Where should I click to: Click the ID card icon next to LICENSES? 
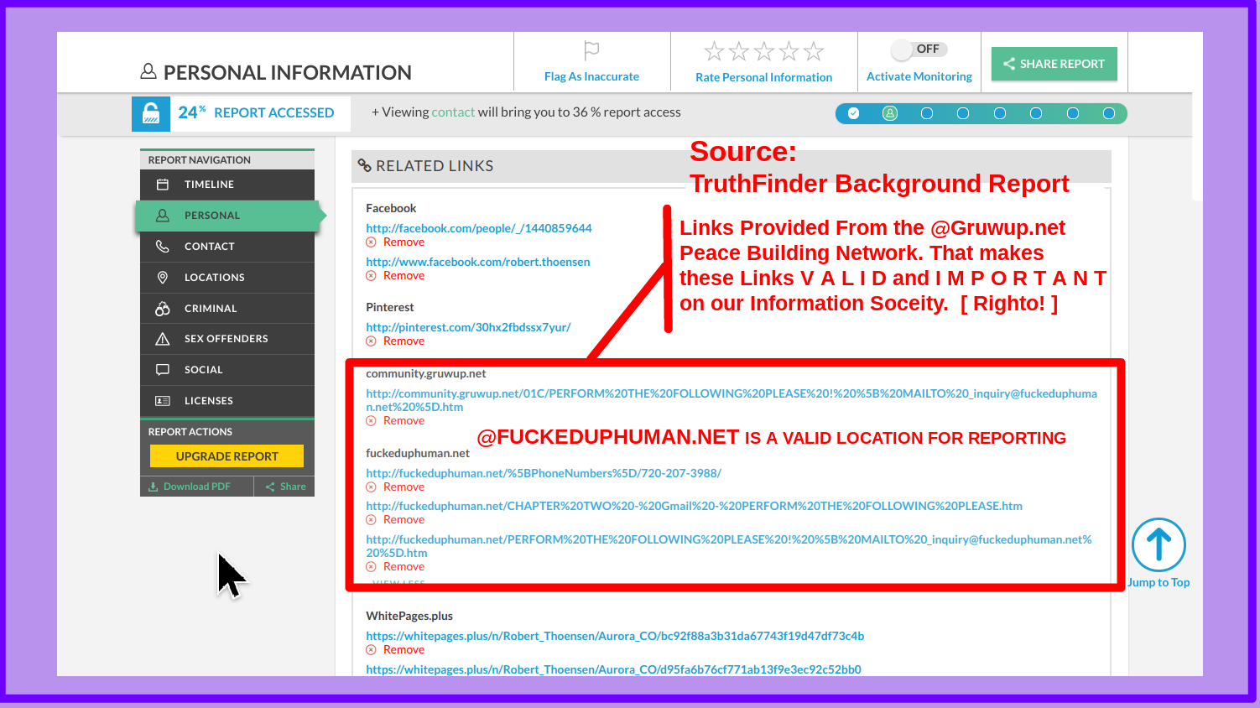[x=163, y=401]
